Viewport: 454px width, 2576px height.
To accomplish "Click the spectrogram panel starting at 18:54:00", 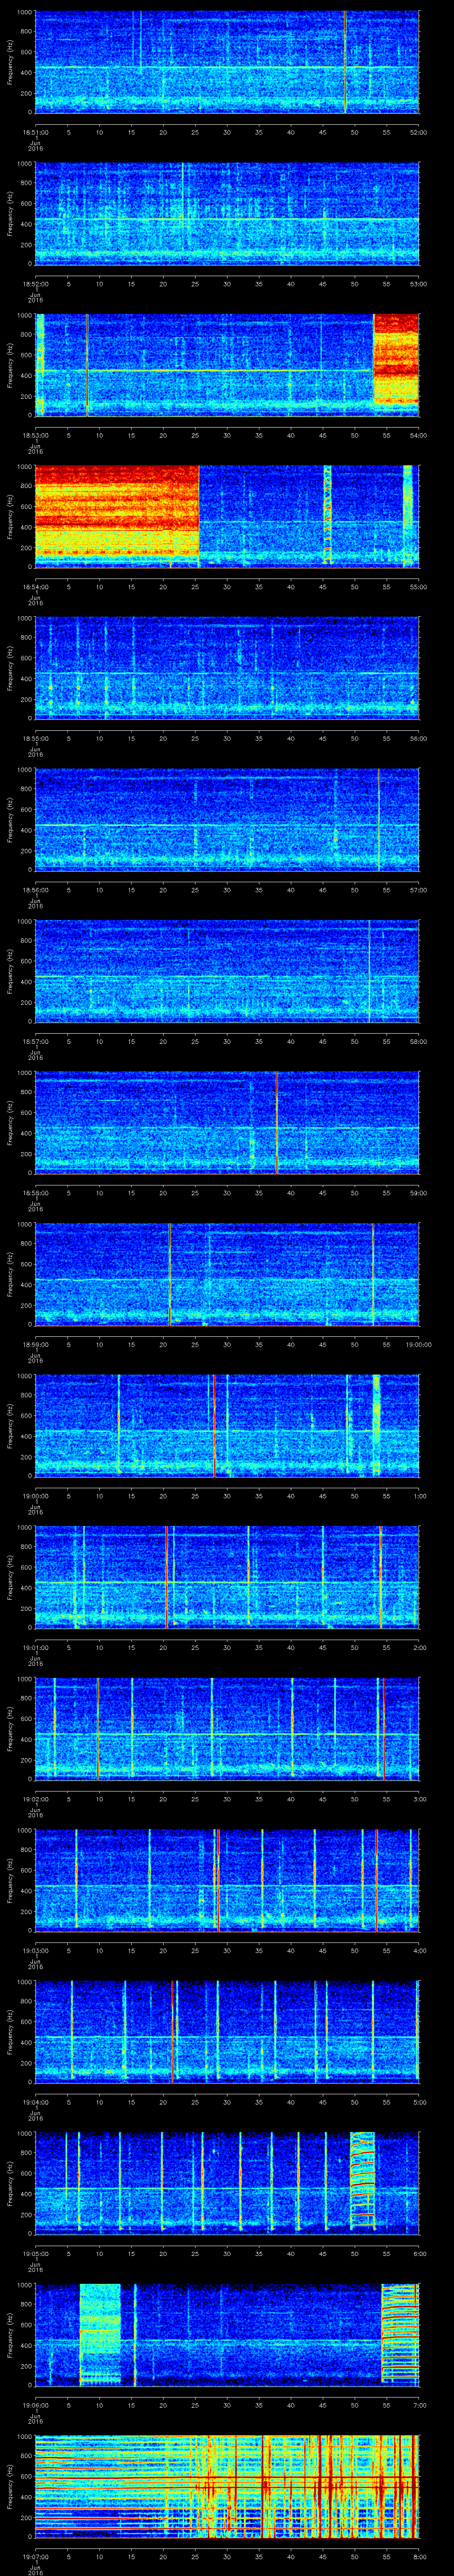I will (227, 516).
